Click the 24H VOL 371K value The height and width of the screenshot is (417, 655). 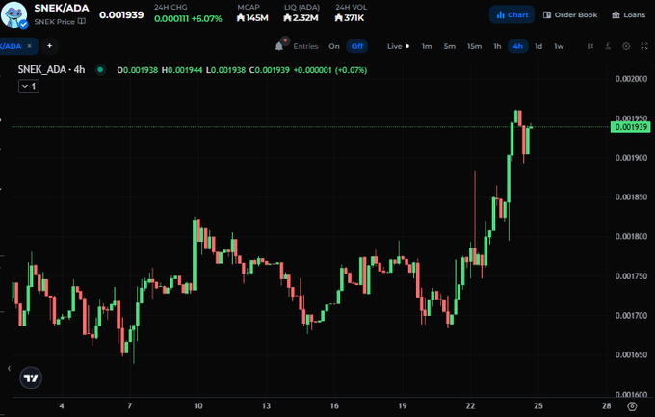[x=350, y=18]
